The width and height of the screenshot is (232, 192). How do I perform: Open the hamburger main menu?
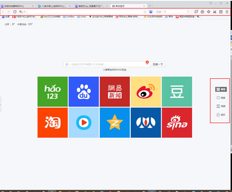point(227,12)
